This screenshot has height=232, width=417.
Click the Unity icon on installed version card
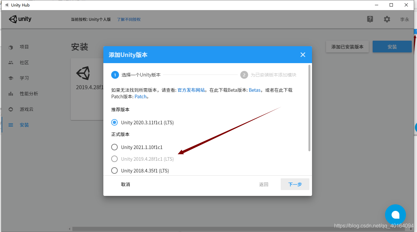coord(83,73)
